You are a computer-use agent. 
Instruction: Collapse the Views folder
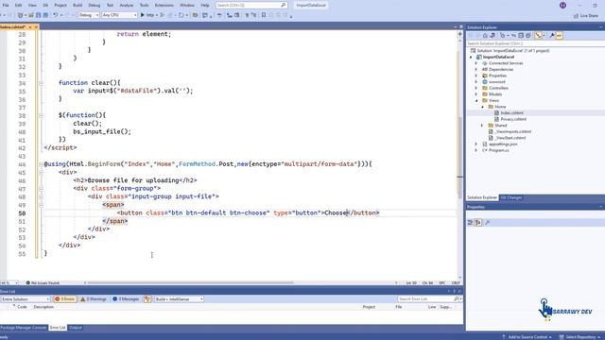tap(476, 101)
